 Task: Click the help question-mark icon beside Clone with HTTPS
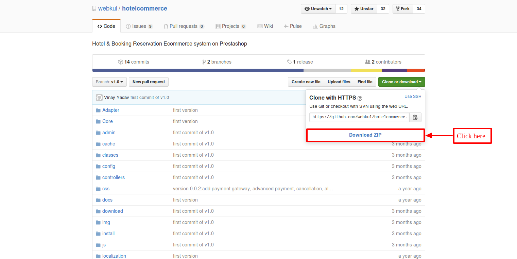pyautogui.click(x=360, y=98)
